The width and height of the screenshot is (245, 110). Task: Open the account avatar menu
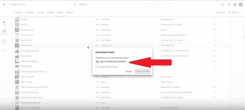[x=241, y=4]
